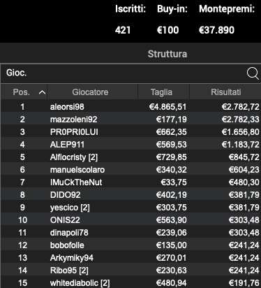
Task: Sort by Taglia column header
Action: point(161,92)
